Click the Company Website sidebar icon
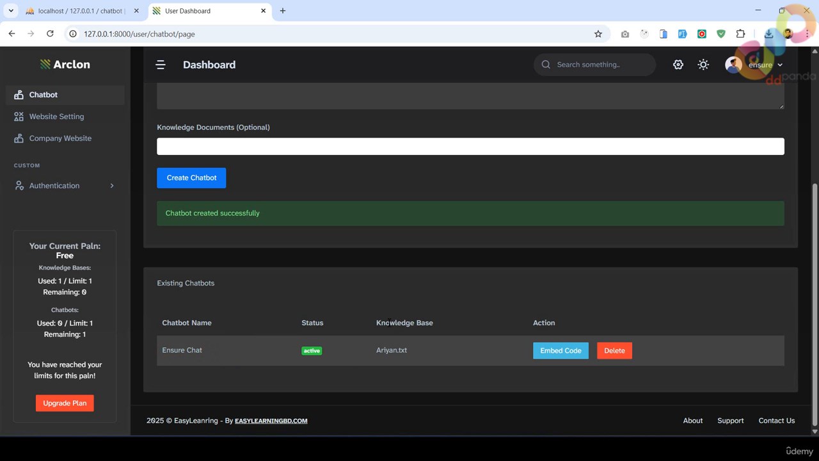The image size is (819, 461). (x=19, y=138)
